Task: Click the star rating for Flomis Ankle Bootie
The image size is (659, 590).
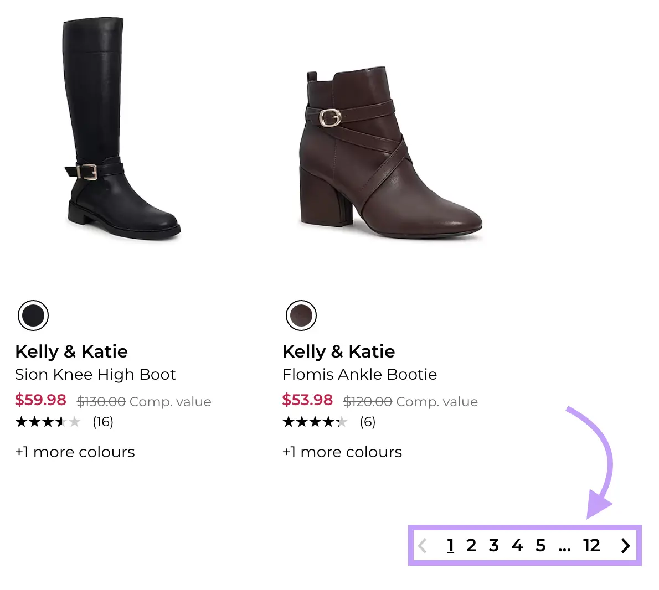Action: (316, 422)
